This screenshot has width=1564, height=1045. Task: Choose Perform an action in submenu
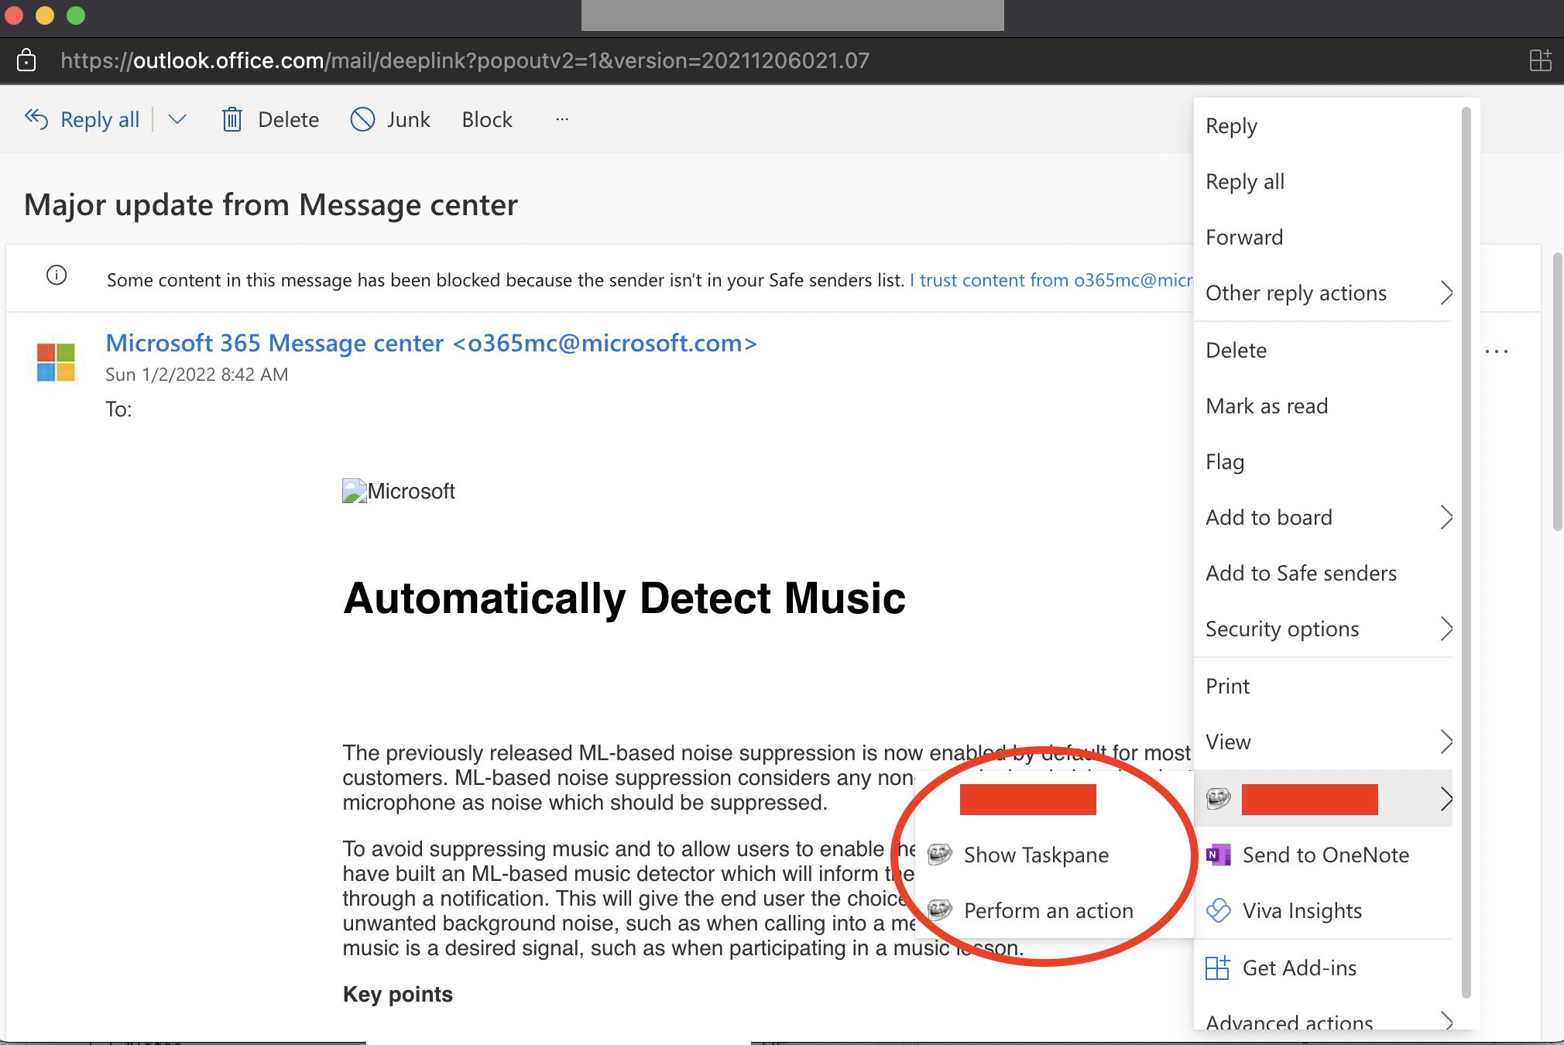click(x=1048, y=911)
